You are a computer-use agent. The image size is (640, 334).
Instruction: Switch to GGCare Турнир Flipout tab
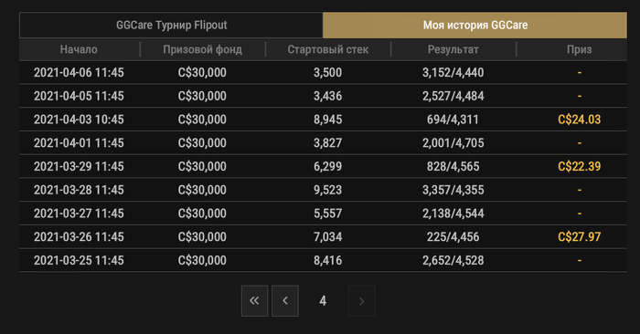click(171, 26)
